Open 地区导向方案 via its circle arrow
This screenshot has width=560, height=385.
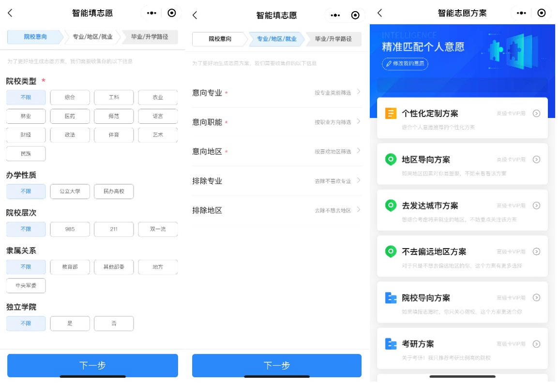point(536,160)
